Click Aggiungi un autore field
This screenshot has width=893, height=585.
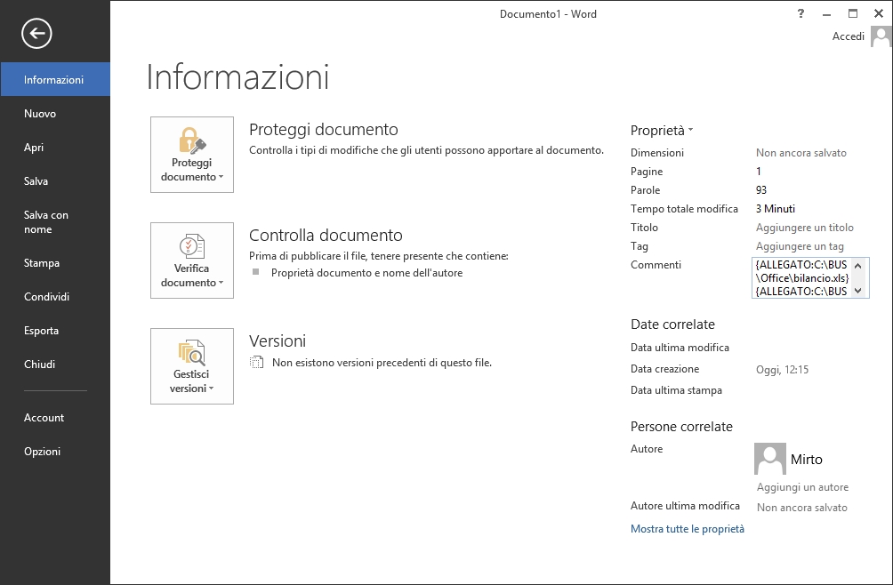(x=802, y=487)
